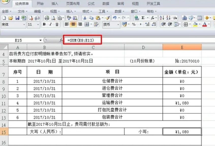Screen dimensions: 215x146
Task: Switch to the 公式 ribbon tab
Action: click(x=91, y=4)
